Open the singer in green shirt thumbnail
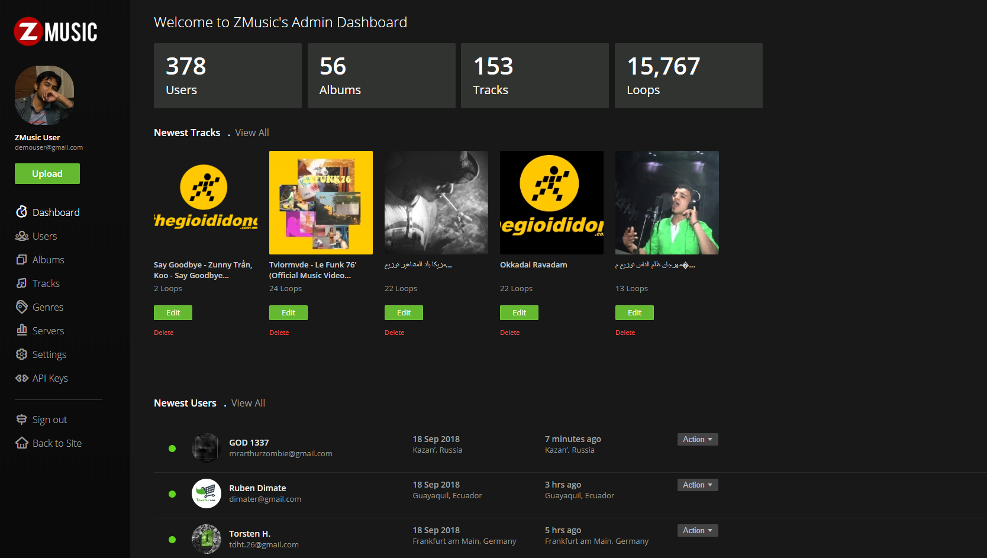Viewport: 987px width, 558px height. pos(667,202)
